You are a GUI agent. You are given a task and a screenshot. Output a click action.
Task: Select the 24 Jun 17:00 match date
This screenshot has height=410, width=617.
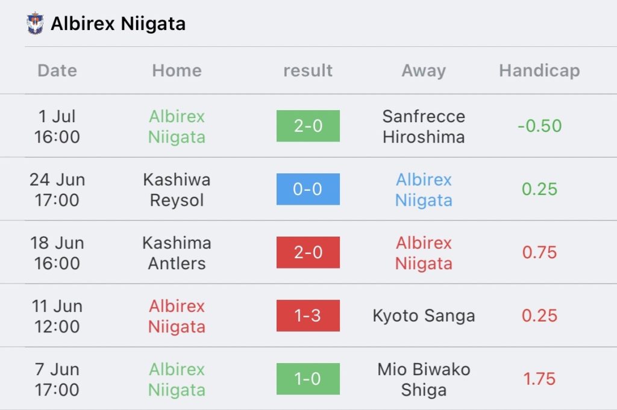[x=57, y=190]
